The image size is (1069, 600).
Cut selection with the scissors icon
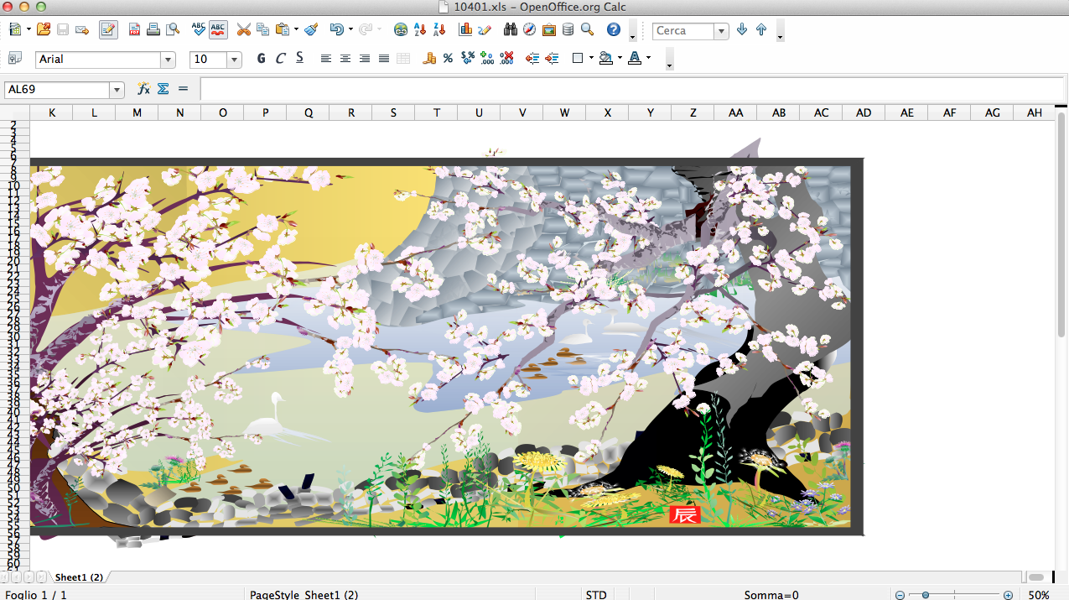point(244,30)
